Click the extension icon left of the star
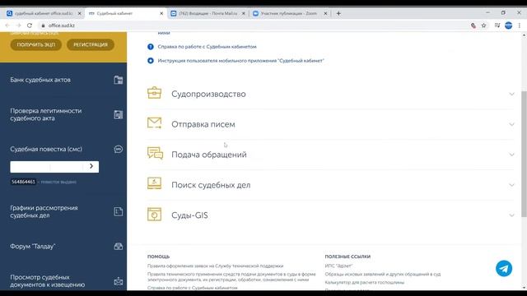The height and width of the screenshot is (296, 527). click(x=473, y=25)
